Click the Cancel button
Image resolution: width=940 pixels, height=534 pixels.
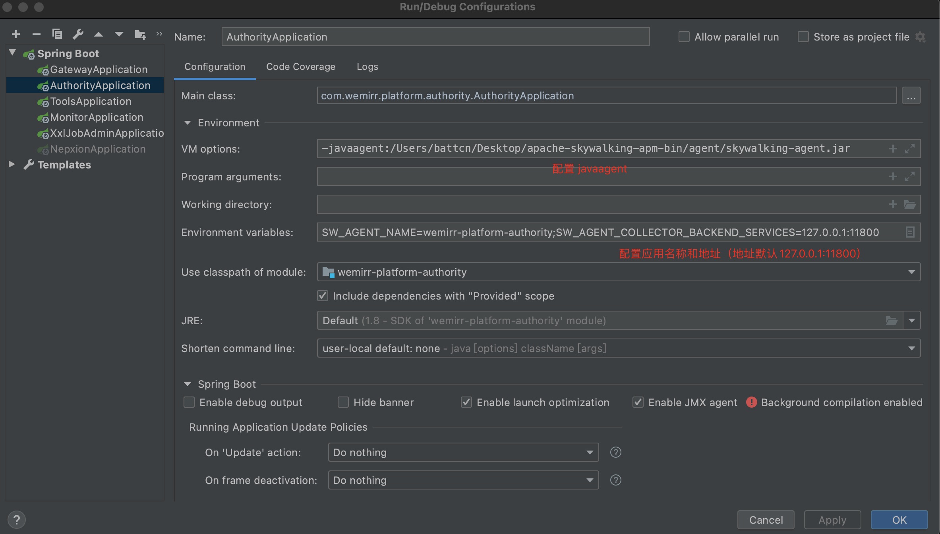pos(766,520)
